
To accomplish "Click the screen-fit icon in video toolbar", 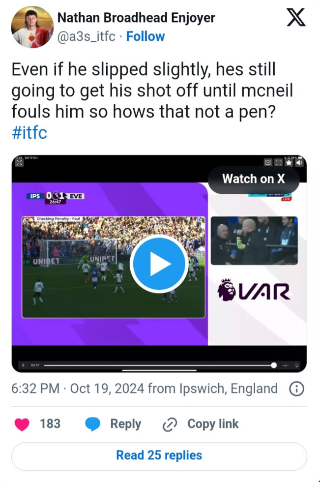I will tap(279, 163).
